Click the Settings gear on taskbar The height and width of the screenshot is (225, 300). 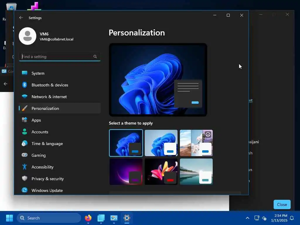tap(127, 218)
